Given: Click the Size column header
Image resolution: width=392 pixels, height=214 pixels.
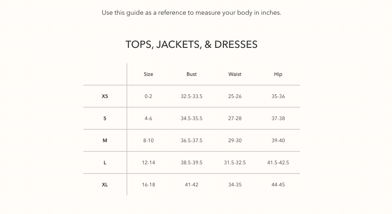Looking at the screenshot, I should (148, 74).
